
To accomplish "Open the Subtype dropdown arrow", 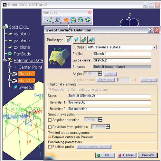I will click(154, 47).
